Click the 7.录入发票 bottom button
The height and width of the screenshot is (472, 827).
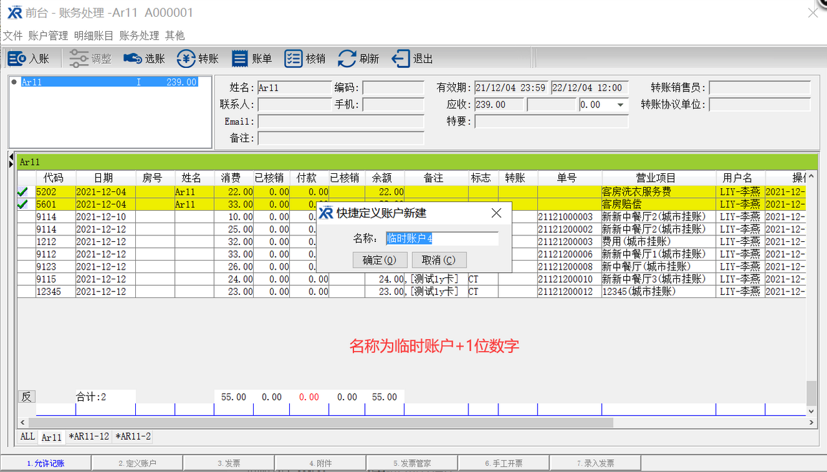coord(595,464)
